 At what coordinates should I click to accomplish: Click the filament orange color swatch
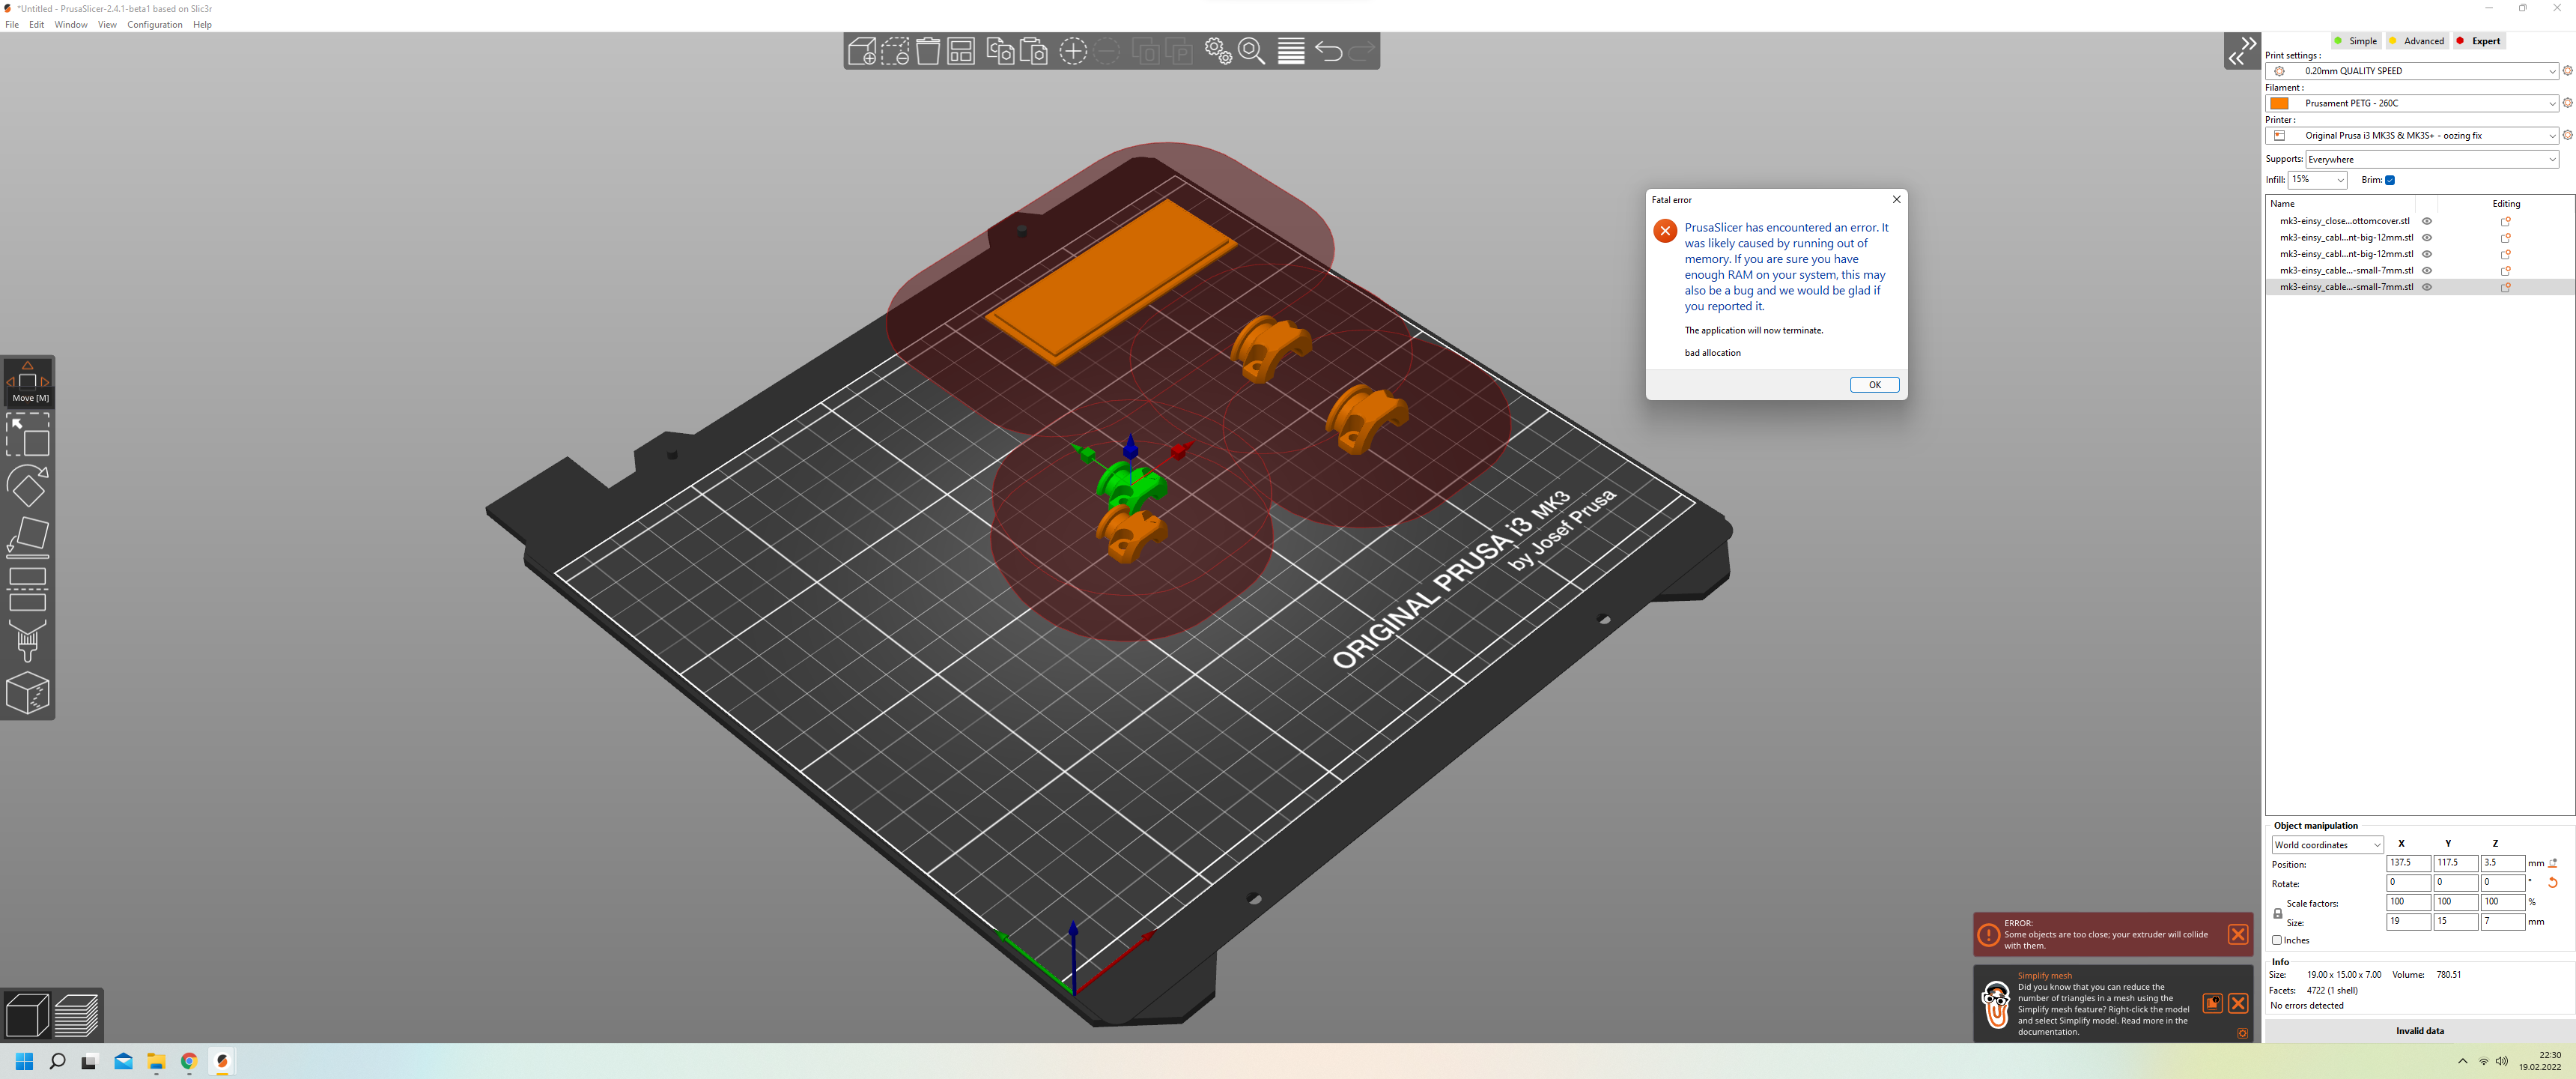click(x=2279, y=103)
